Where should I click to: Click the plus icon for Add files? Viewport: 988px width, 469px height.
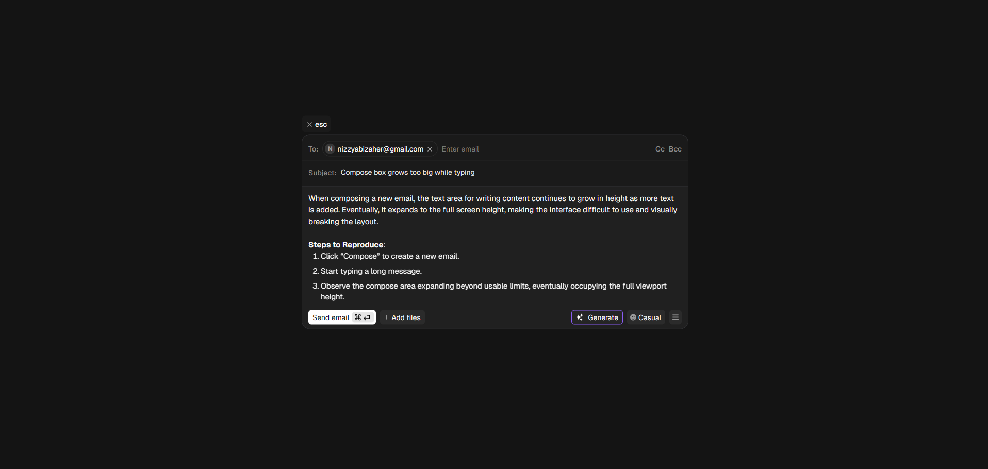(386, 317)
